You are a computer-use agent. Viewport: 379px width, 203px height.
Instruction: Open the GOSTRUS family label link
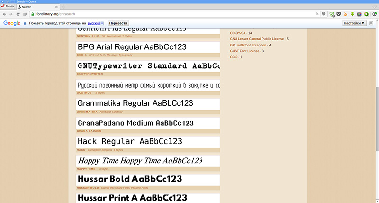[x=84, y=93]
